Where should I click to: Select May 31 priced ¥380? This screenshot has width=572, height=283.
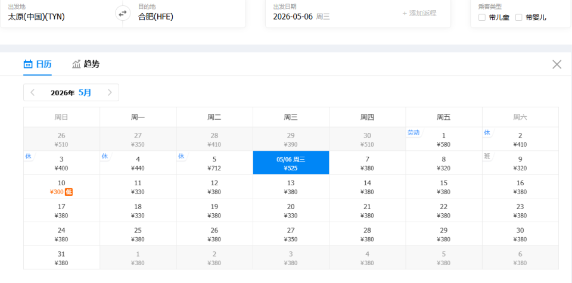pyautogui.click(x=61, y=257)
